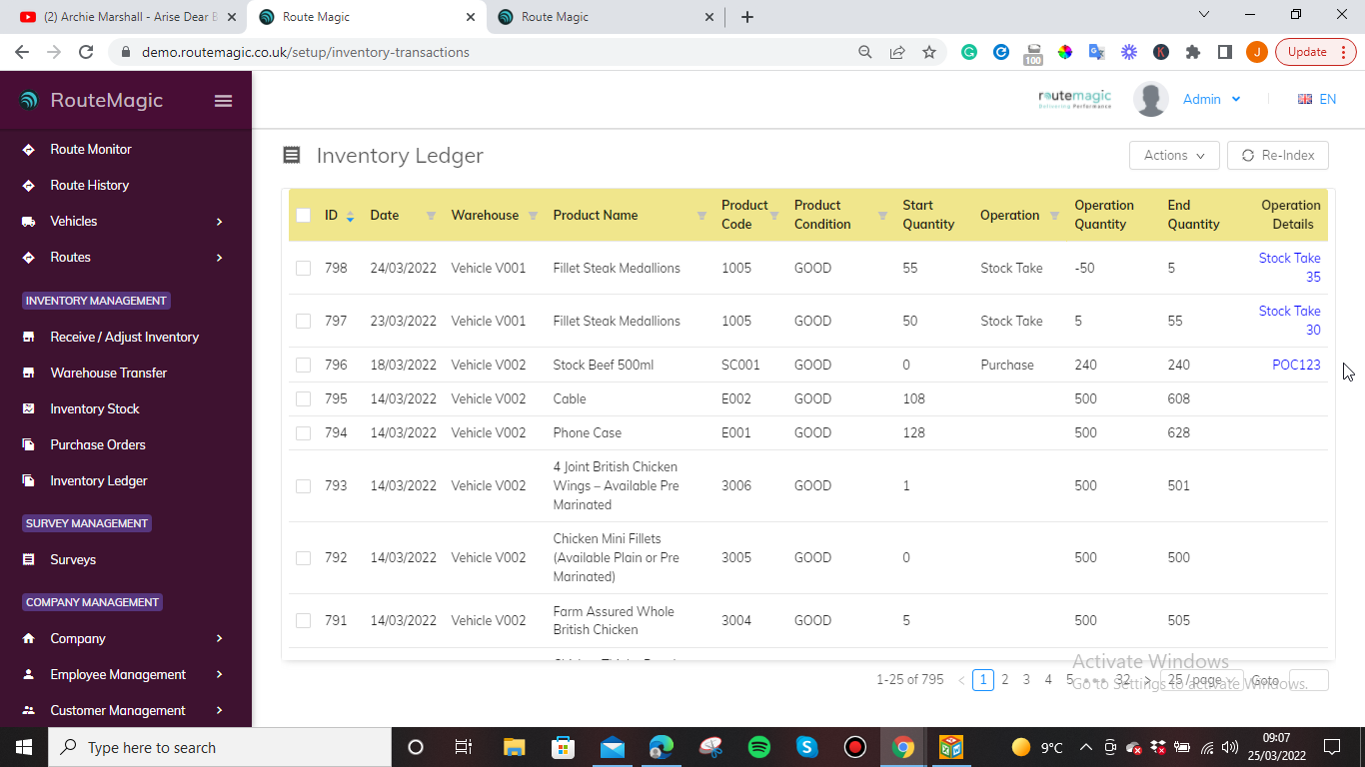The image size is (1365, 767).
Task: Click the Warehouse column filter icon
Action: click(x=533, y=216)
